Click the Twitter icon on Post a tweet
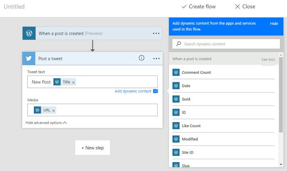The width and height of the screenshot is (287, 171). click(x=29, y=59)
